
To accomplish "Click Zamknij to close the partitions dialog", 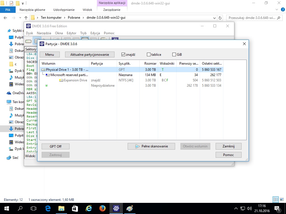I will pos(228,146).
